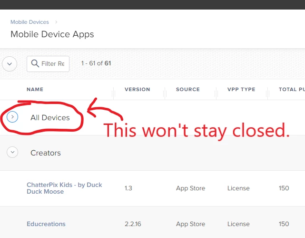Open the Educreations app link
Screen dimensions: 305x238
pos(46,224)
